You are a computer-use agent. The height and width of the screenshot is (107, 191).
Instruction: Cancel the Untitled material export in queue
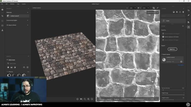[181, 62]
